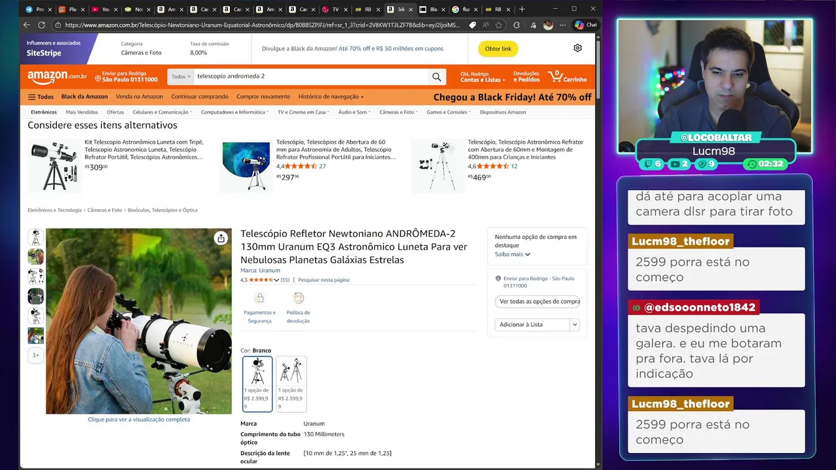View site information via the address bar lock icon
Screen dimensions: 836x470
[x=58, y=25]
